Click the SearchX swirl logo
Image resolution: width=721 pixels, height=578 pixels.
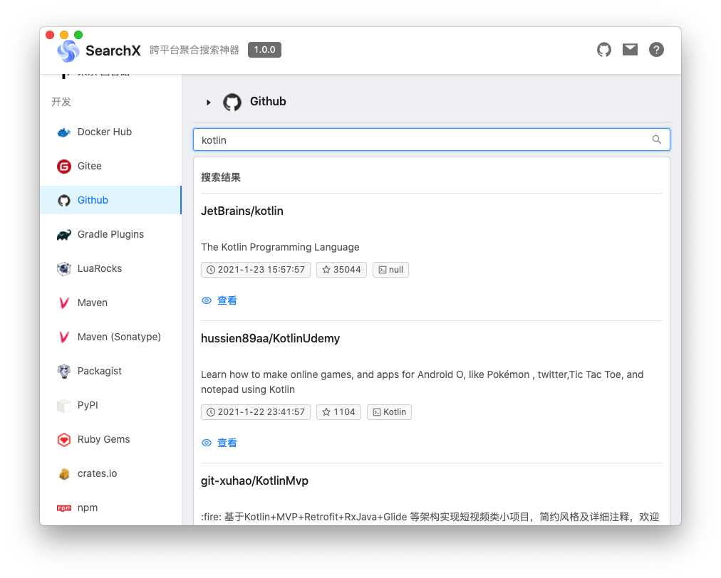pos(68,50)
